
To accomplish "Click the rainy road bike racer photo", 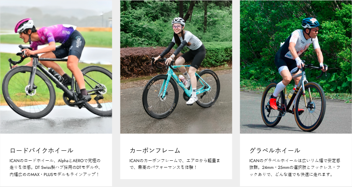I will click(56, 67).
